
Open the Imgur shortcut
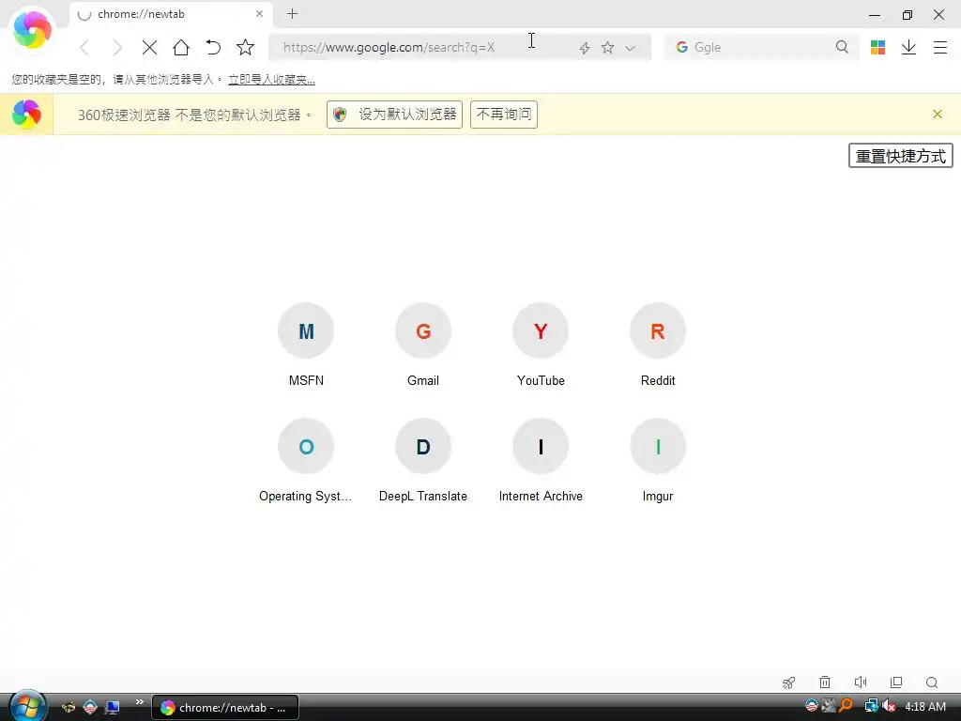click(x=658, y=460)
